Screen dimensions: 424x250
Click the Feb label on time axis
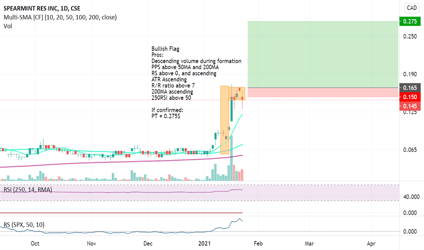258,243
